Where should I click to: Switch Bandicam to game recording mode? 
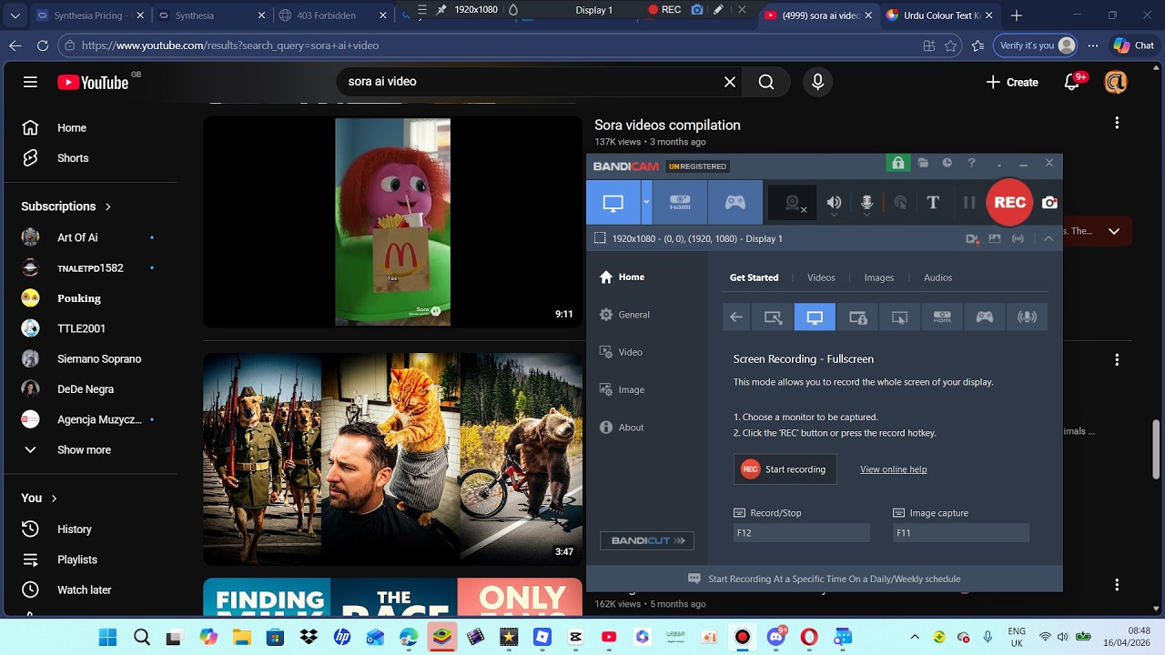tap(734, 202)
